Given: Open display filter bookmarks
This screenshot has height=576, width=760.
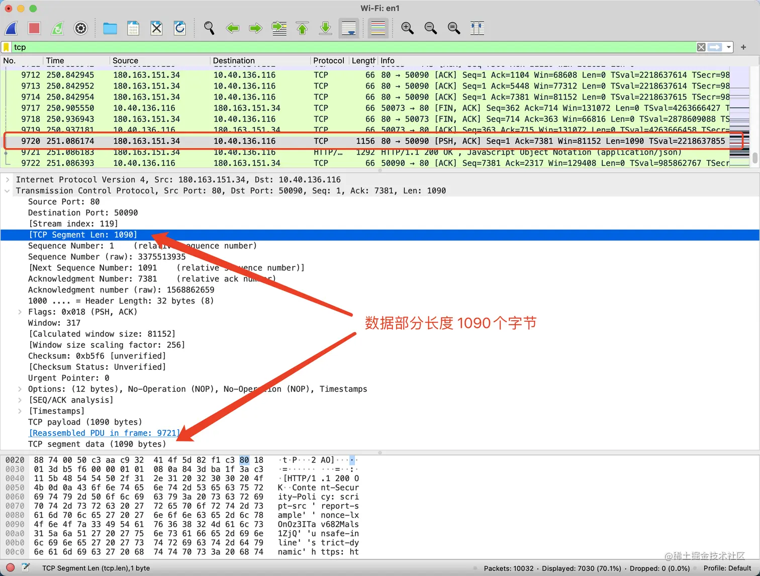Looking at the screenshot, I should pos(6,47).
